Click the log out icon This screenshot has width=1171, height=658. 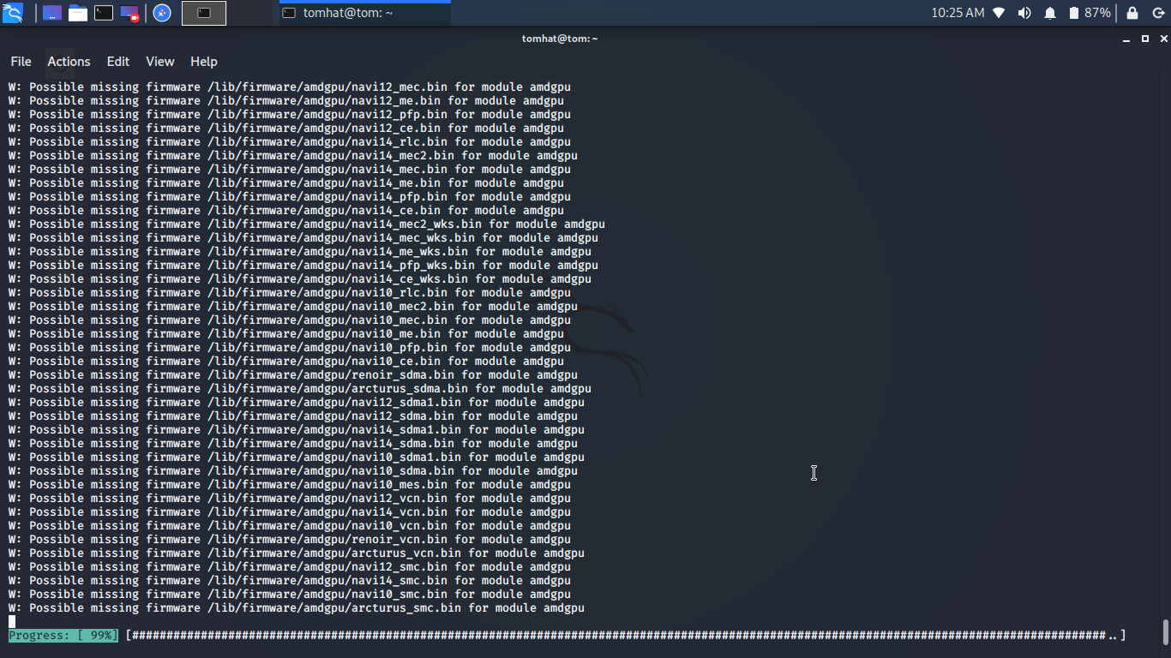click(x=1158, y=13)
